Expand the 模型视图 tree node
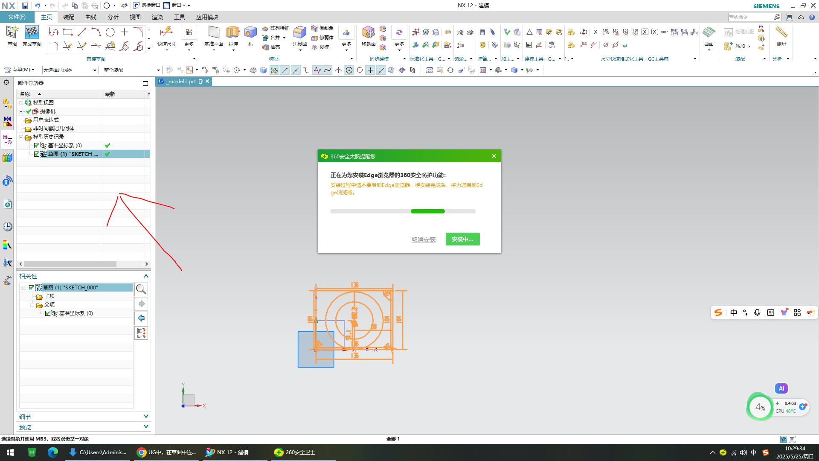 [21, 103]
